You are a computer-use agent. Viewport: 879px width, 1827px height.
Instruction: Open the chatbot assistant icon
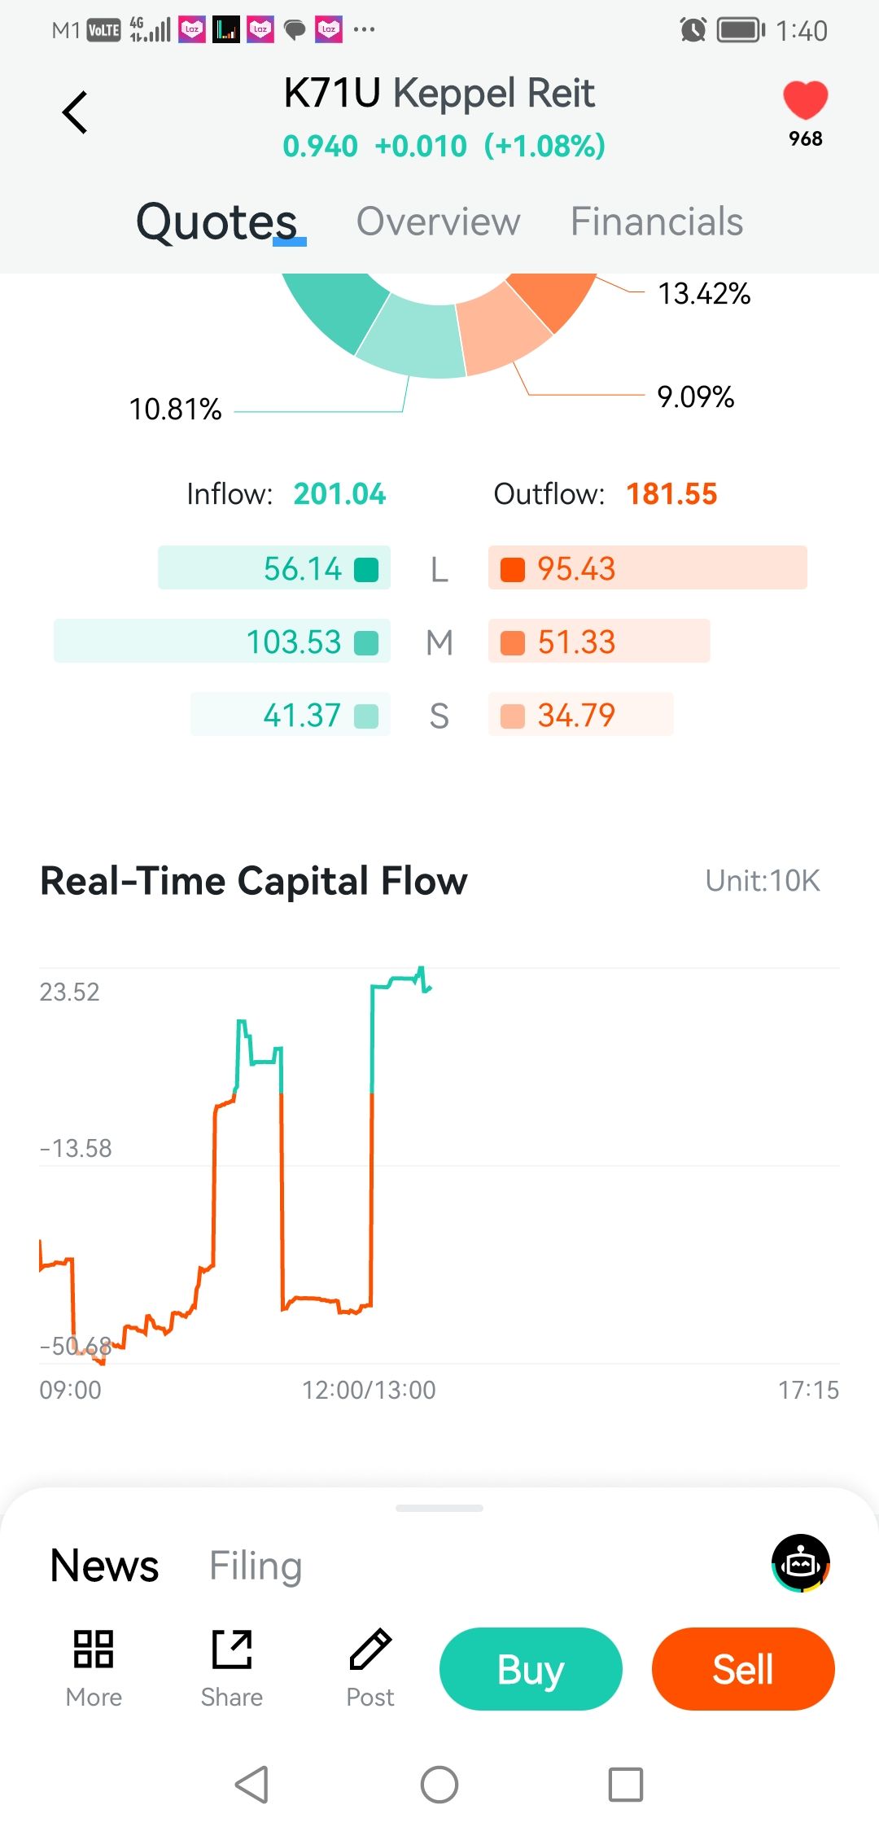(x=801, y=1562)
